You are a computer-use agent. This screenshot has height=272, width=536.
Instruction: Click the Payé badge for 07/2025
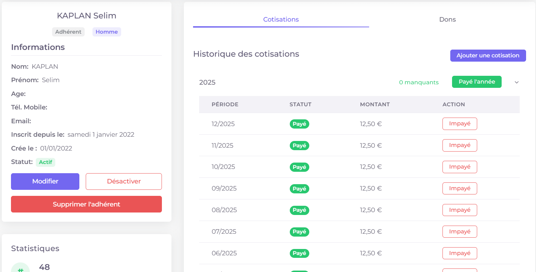299,232
